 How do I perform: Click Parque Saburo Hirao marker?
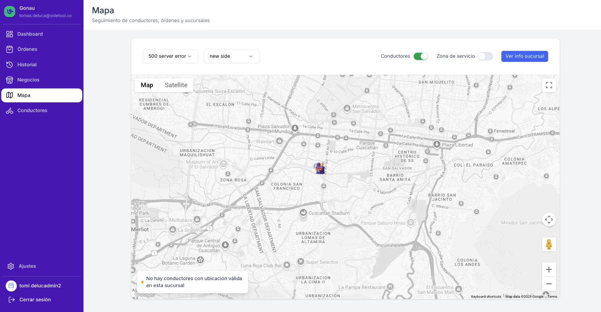pos(411,222)
